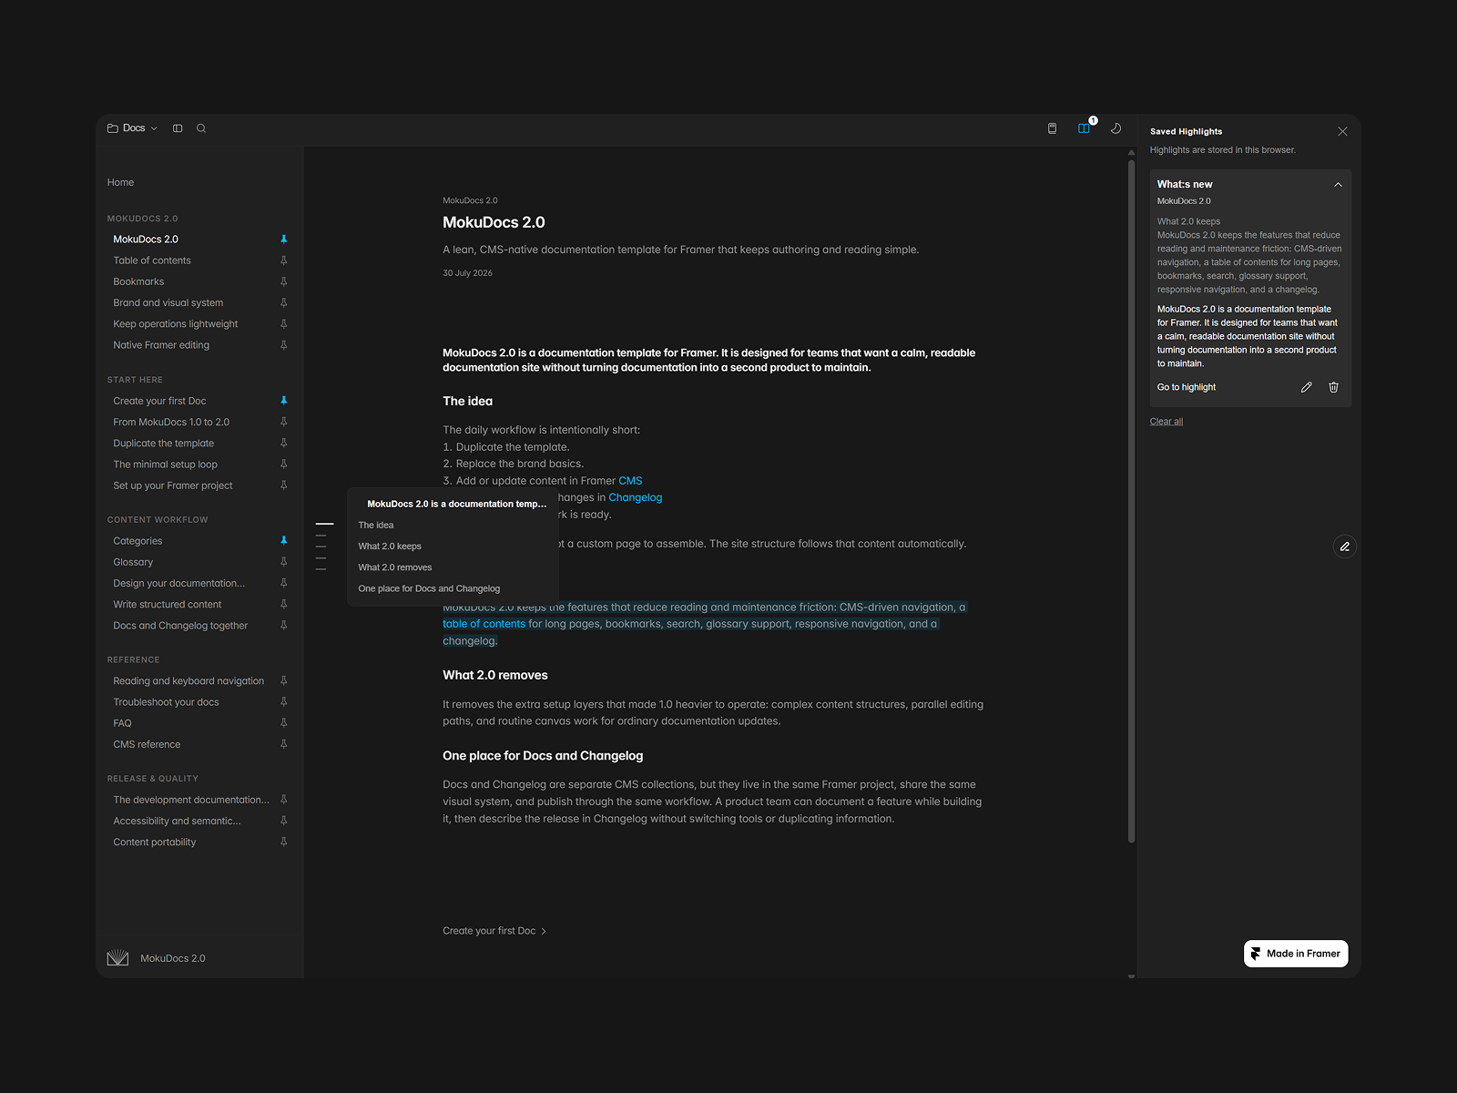Image resolution: width=1457 pixels, height=1093 pixels.
Task: Click Clear all highlights
Action: point(1166,422)
